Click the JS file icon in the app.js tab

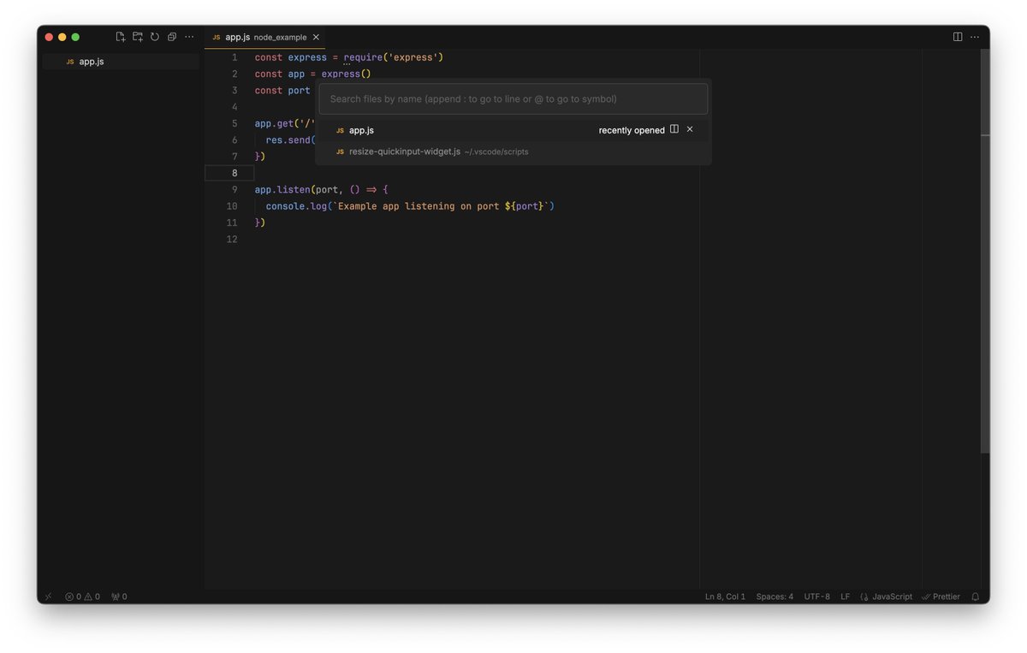[x=217, y=38]
